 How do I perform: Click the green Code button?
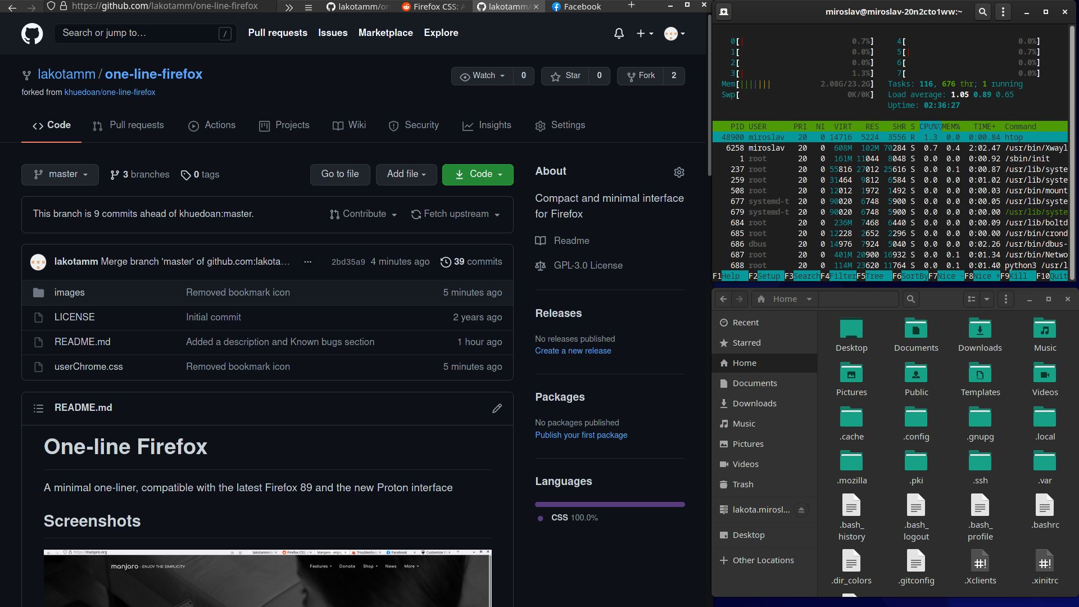(477, 174)
